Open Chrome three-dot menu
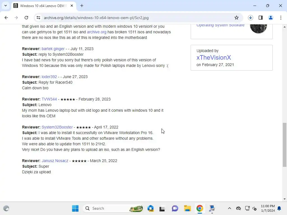 click(281, 18)
